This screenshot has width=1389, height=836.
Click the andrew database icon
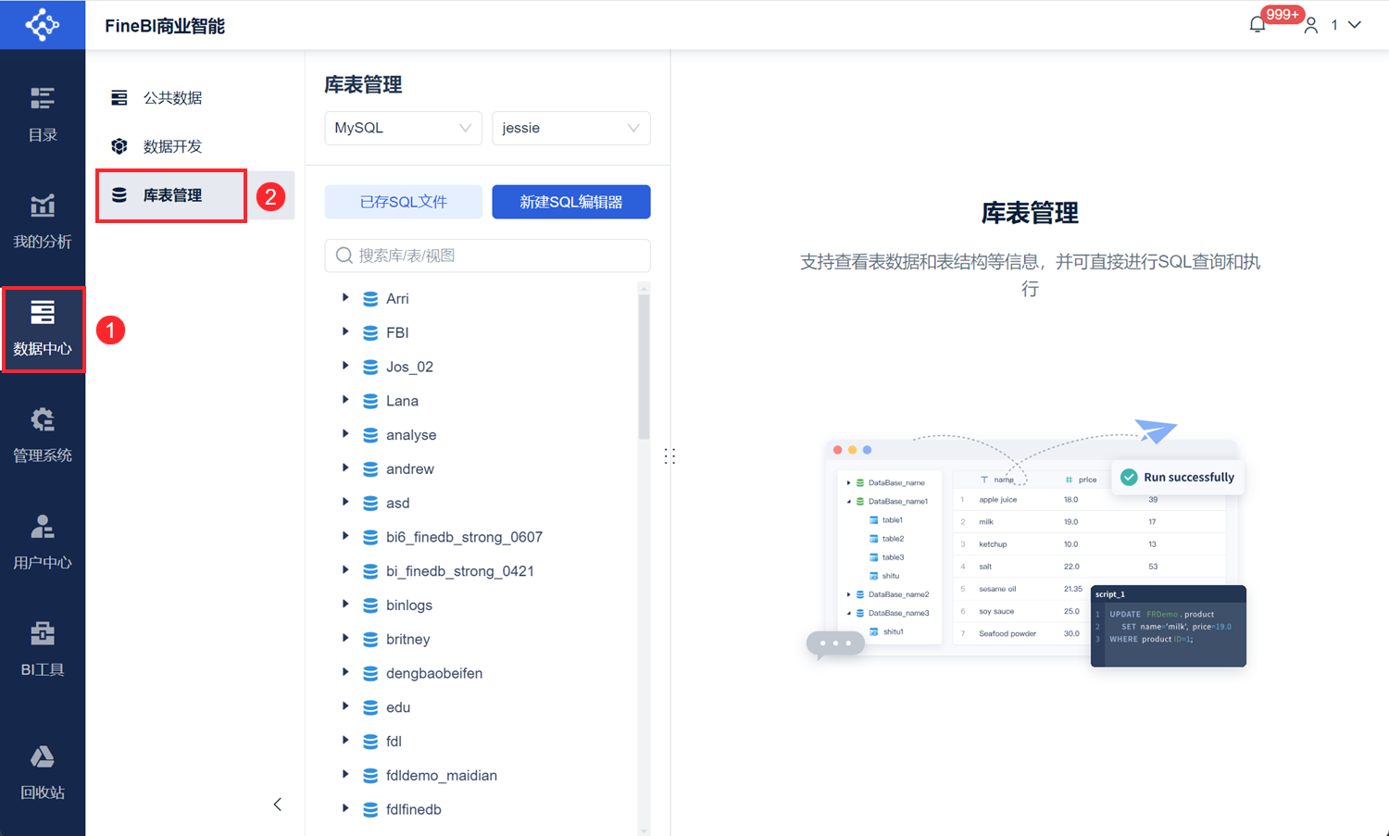(370, 469)
